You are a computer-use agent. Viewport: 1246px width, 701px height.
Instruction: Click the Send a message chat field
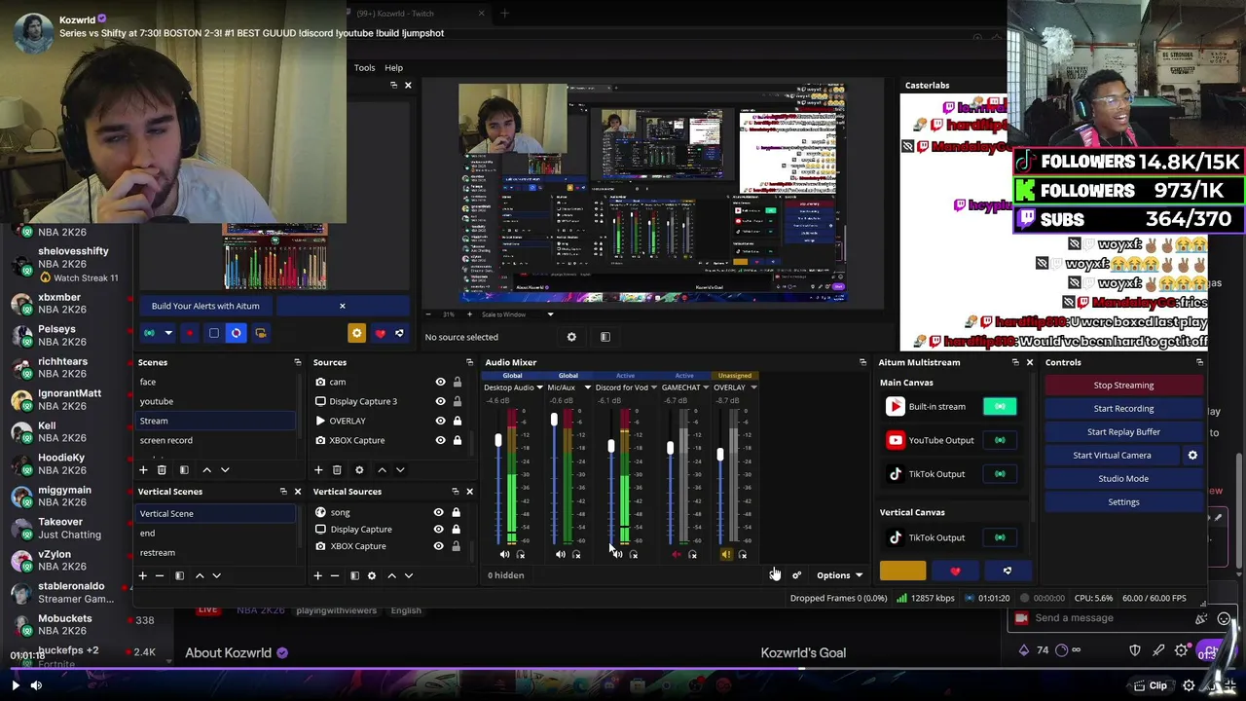1113,618
